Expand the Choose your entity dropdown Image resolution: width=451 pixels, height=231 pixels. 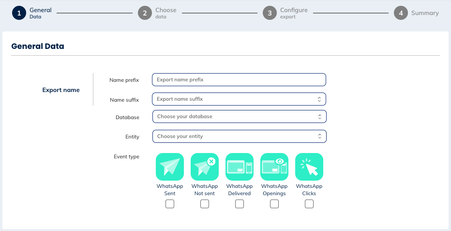click(x=240, y=137)
